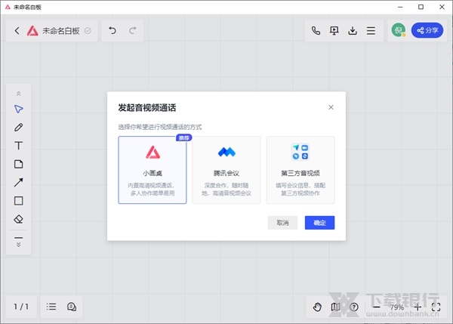
Task: Select the arrow connector tool
Action: [18, 182]
